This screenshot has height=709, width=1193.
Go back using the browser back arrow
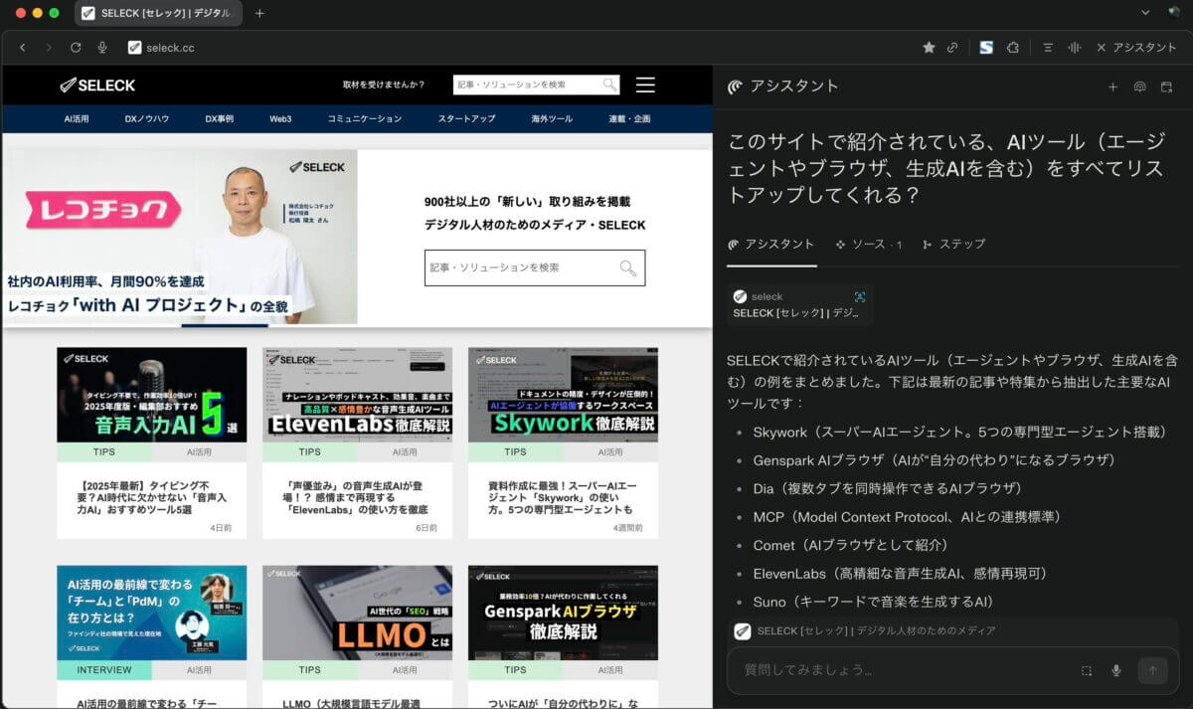[x=23, y=48]
